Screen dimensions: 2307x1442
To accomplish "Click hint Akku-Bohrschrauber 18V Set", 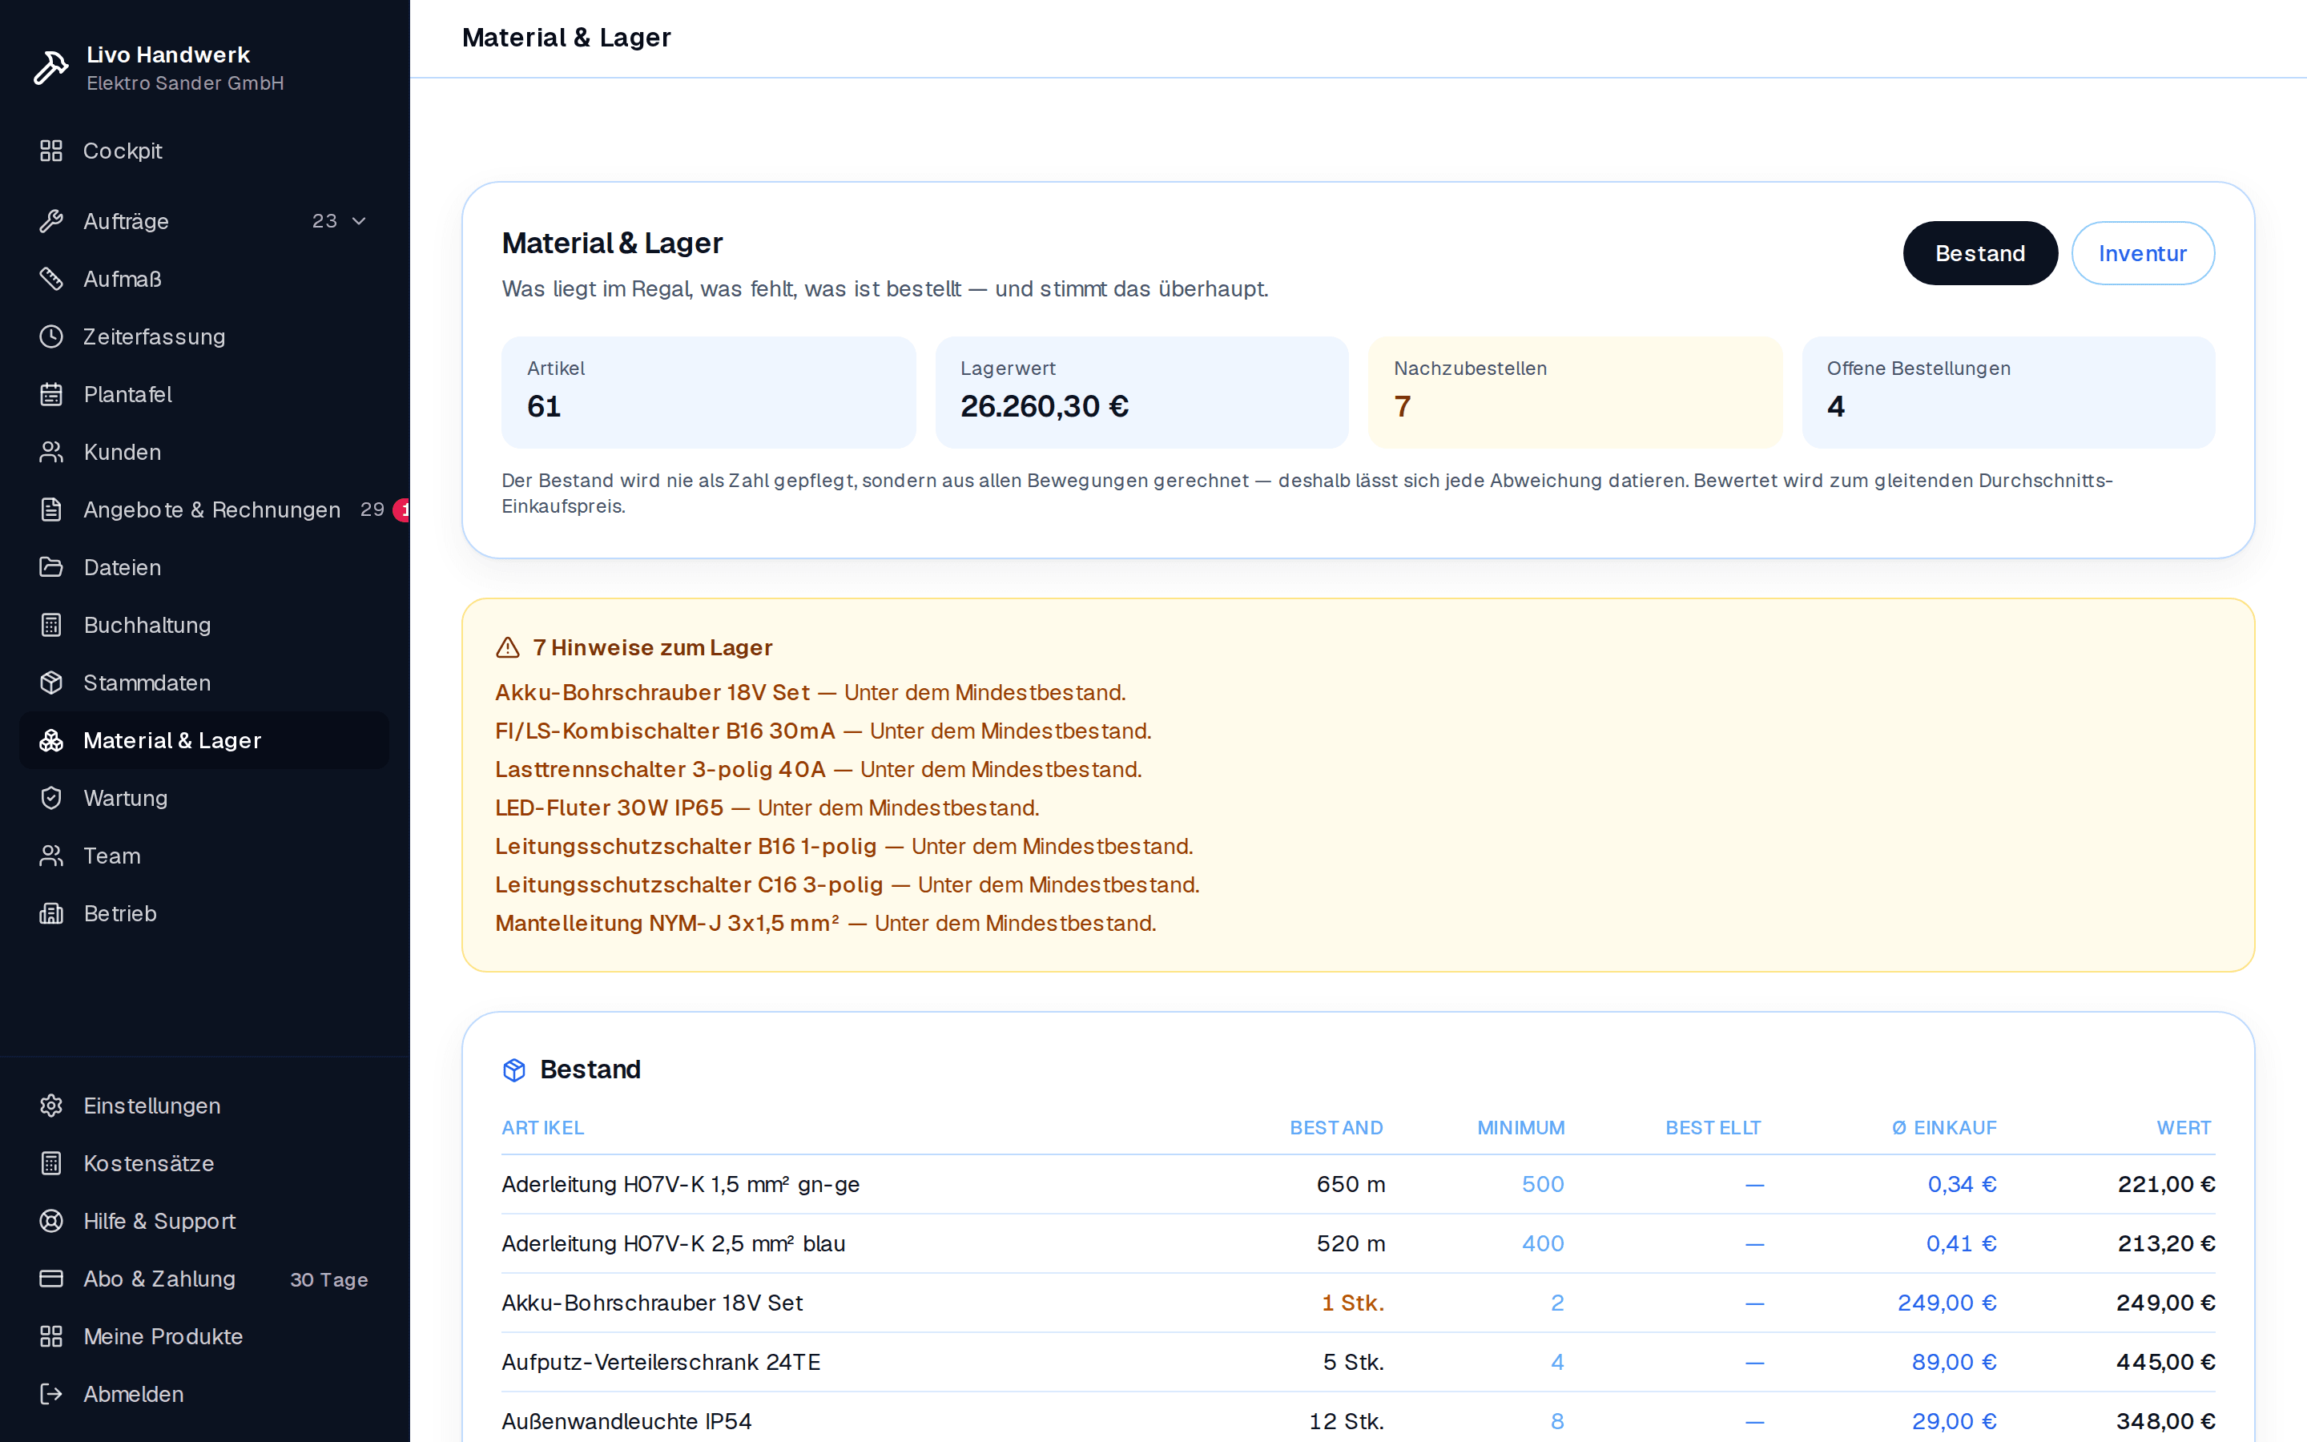I will (652, 692).
